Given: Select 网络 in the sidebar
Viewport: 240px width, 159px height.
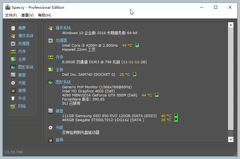Looking at the screenshot, I should tap(22, 106).
